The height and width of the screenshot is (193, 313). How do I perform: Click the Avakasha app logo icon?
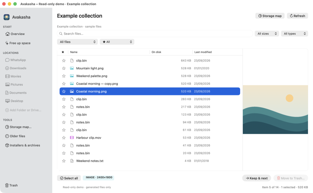click(x=7, y=17)
